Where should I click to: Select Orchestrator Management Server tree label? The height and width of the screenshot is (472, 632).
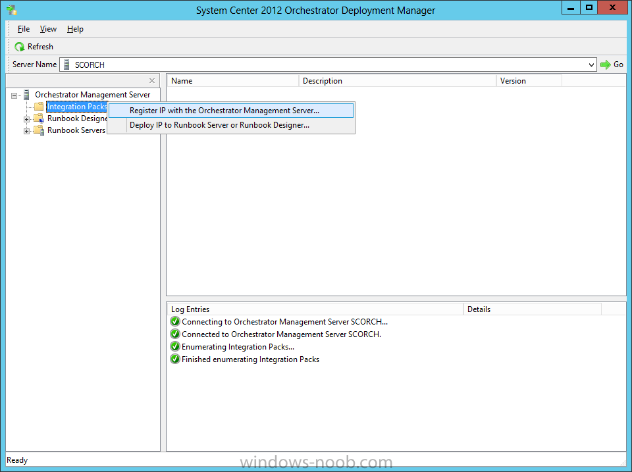[92, 95]
